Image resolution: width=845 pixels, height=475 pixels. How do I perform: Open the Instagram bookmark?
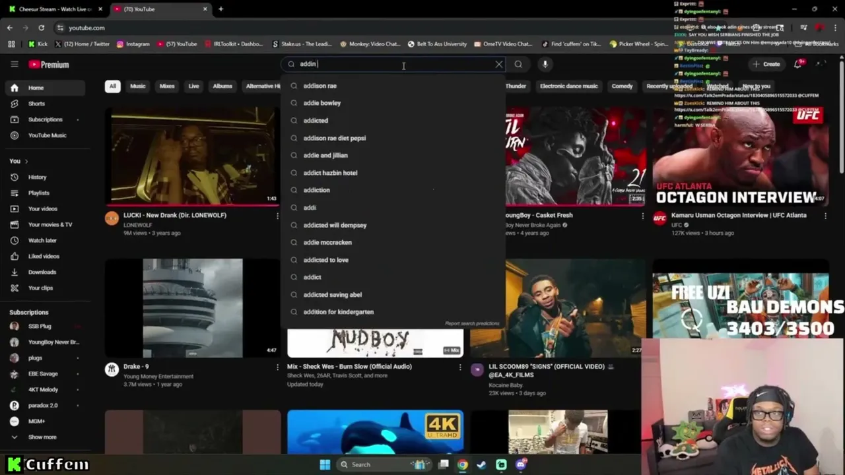(133, 44)
